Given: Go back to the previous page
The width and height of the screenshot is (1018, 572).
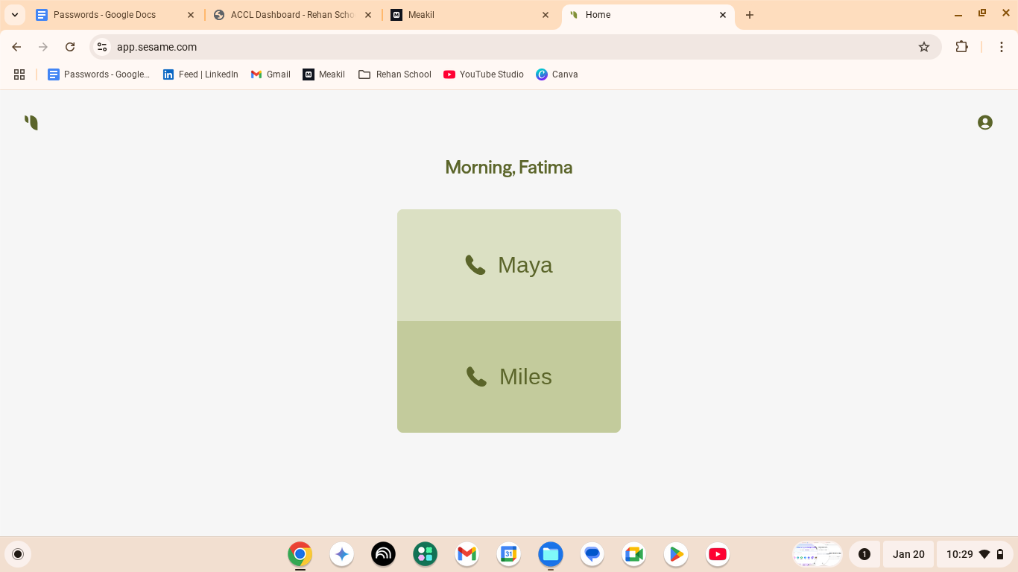Looking at the screenshot, I should point(16,47).
